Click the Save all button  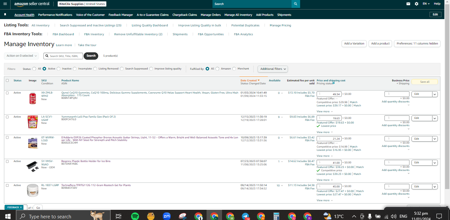[425, 82]
